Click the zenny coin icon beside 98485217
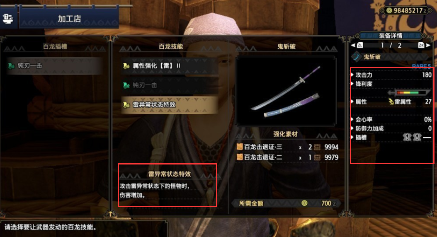Viewport: 437px width, 237px height. (x=389, y=11)
